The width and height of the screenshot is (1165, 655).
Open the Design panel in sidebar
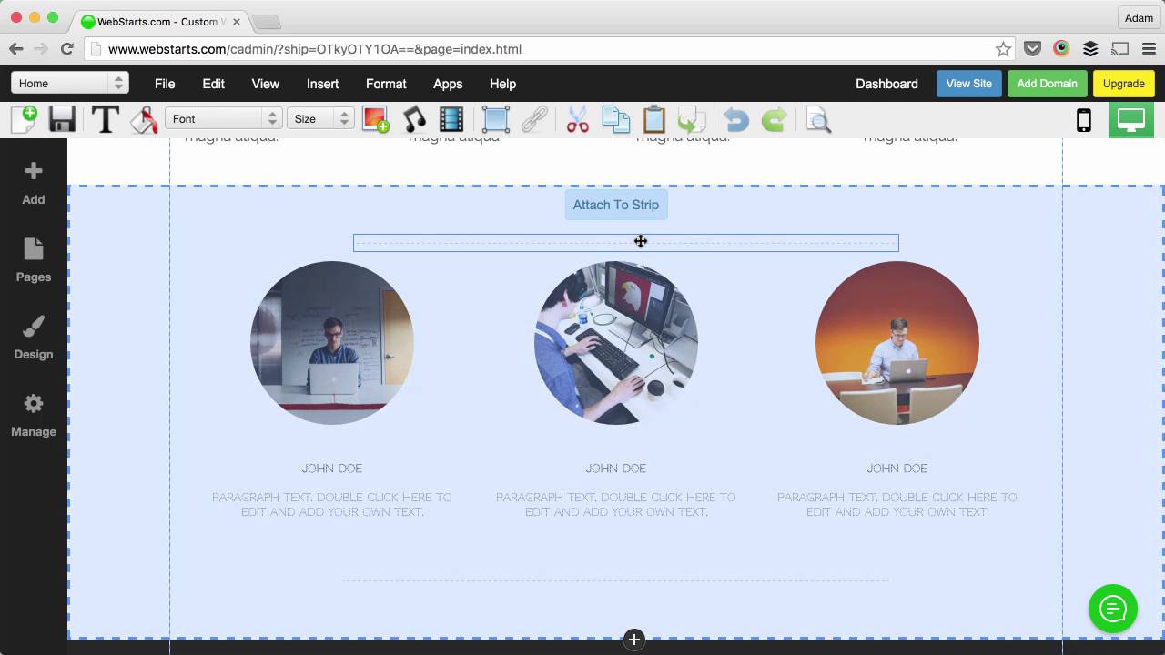tap(34, 338)
